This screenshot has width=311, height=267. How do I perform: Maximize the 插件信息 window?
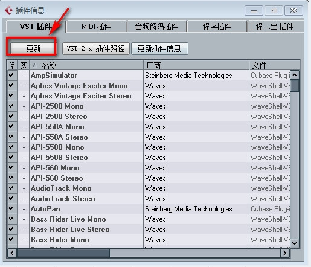[x=274, y=10]
